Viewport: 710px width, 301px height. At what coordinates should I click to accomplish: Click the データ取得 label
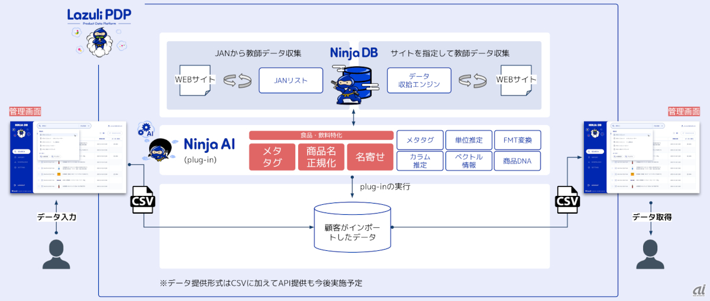pos(652,217)
